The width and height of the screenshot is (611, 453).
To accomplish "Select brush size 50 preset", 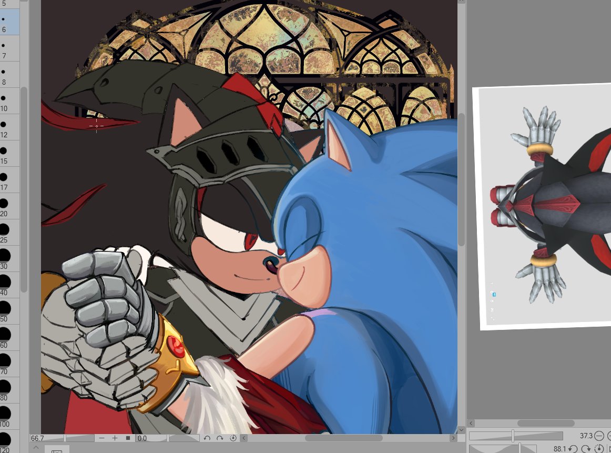I will [9, 311].
